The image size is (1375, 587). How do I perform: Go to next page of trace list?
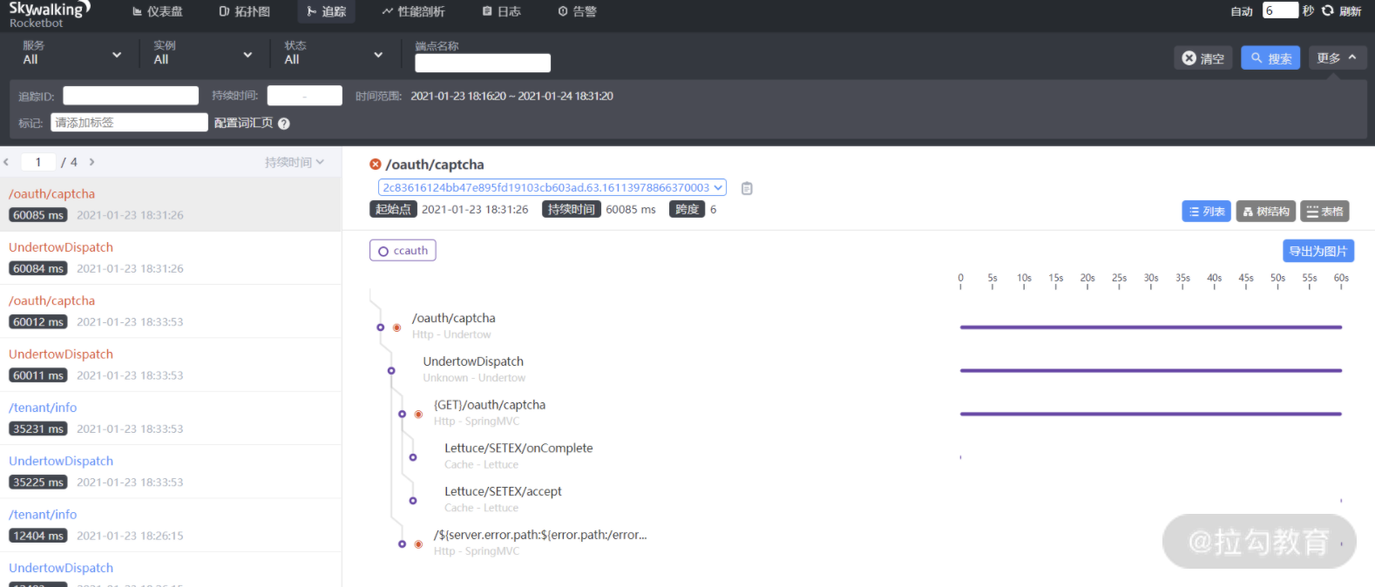pos(91,162)
